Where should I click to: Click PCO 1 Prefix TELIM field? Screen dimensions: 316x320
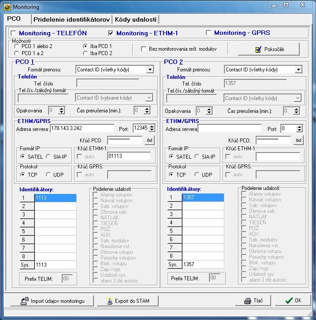pos(67,279)
